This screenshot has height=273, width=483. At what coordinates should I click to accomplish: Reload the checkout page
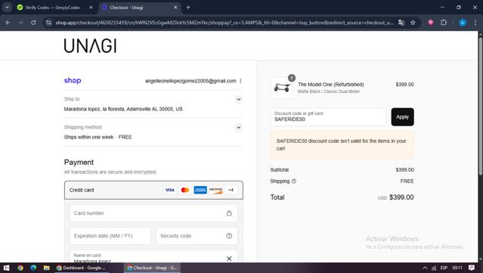tap(33, 23)
